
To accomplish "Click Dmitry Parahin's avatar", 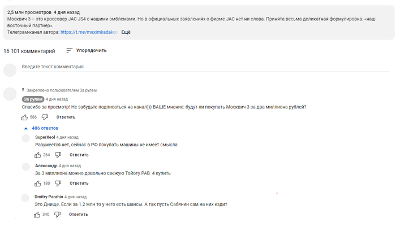I will tap(25, 198).
